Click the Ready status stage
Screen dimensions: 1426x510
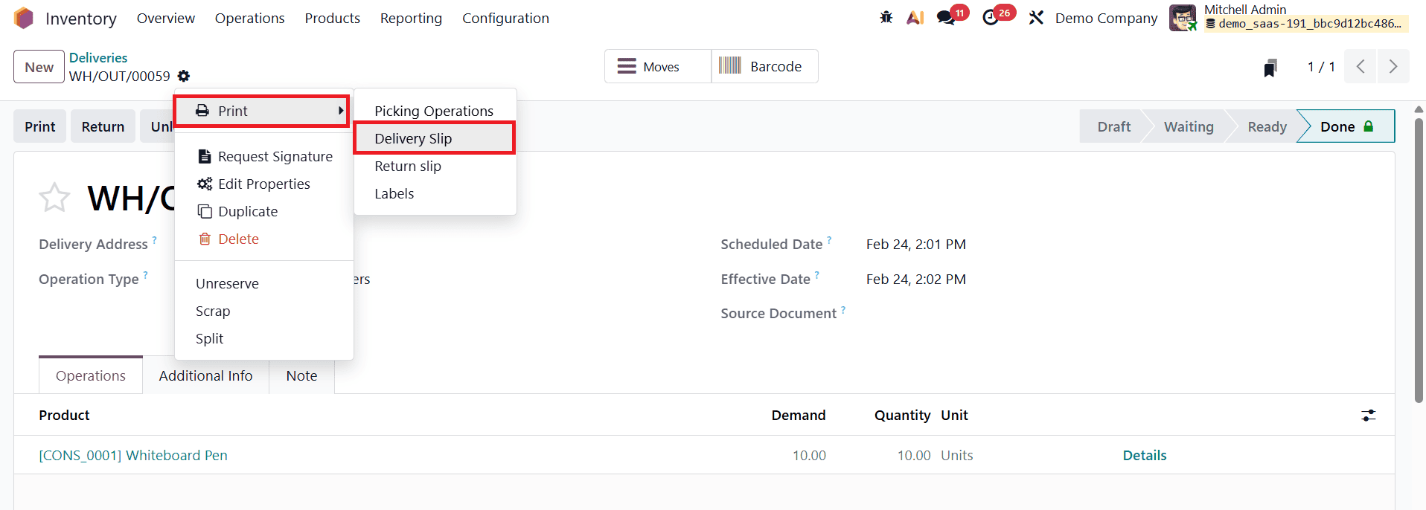click(x=1267, y=126)
